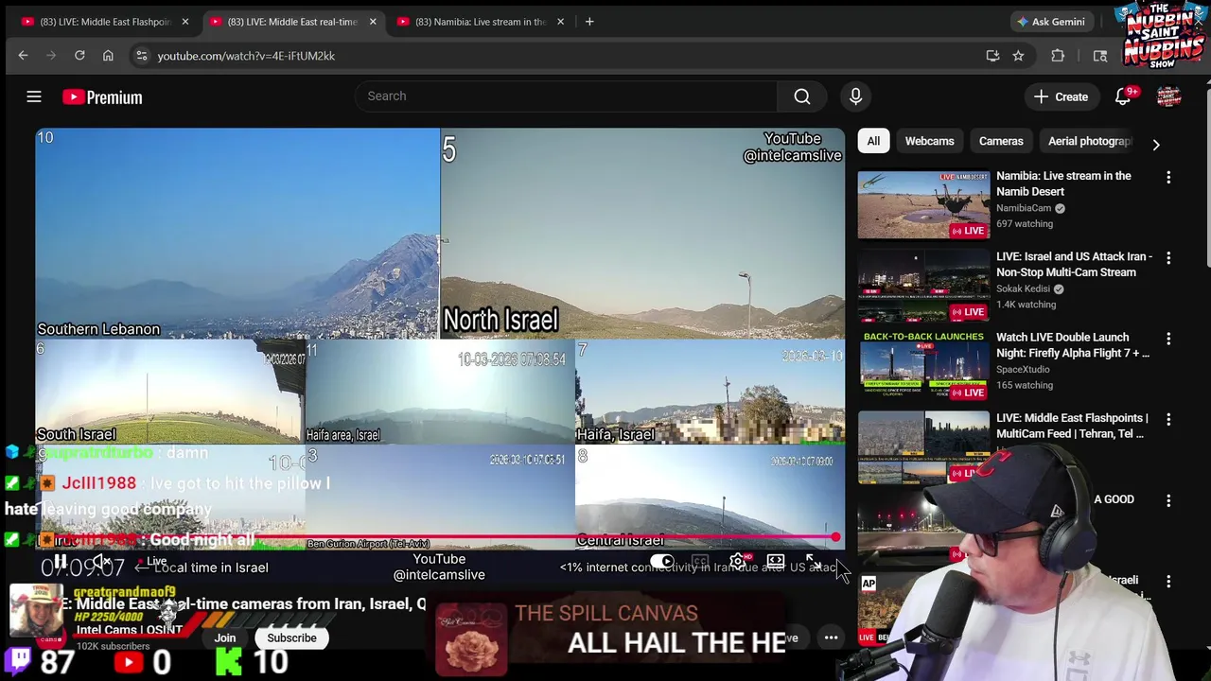View site information icon in address bar

coord(141,56)
